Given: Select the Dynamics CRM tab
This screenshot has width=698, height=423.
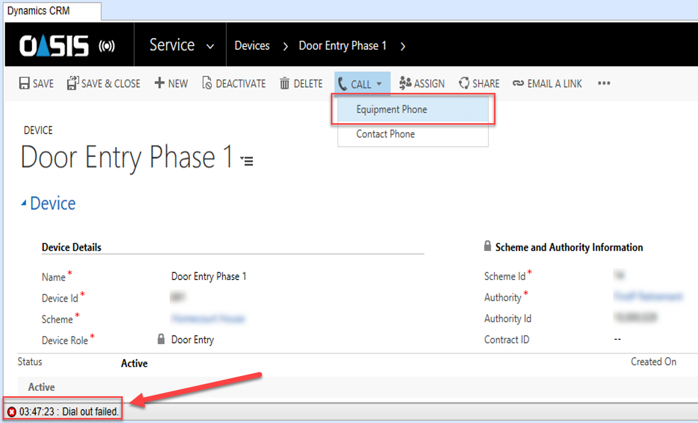Looking at the screenshot, I should click(x=53, y=11).
